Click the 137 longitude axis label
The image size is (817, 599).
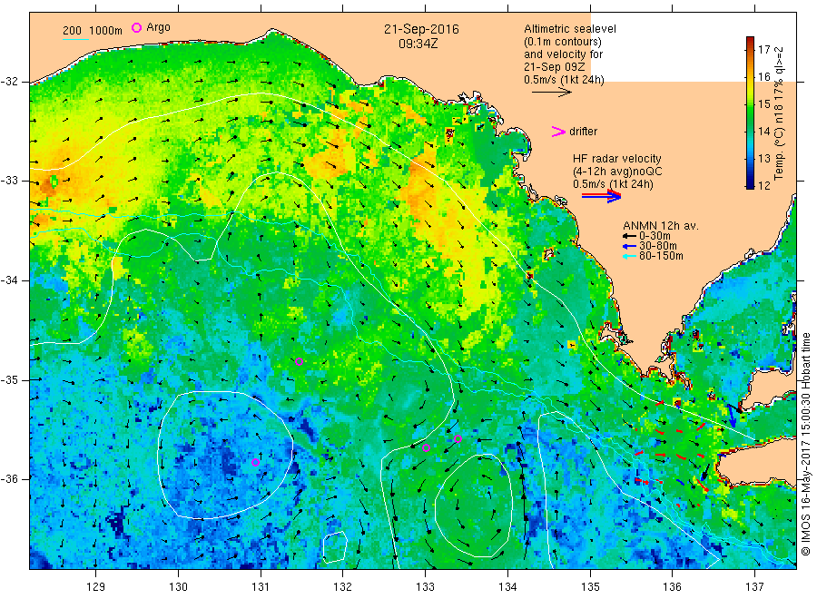(x=754, y=587)
